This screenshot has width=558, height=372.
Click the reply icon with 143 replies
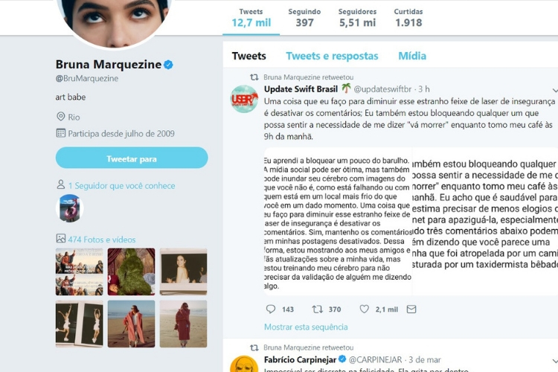pos(271,309)
